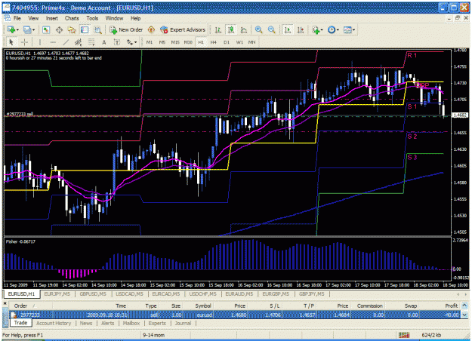This screenshot has width=472, height=341.
Task: Pick the Vertical Line drawing tool
Action: 40,42
